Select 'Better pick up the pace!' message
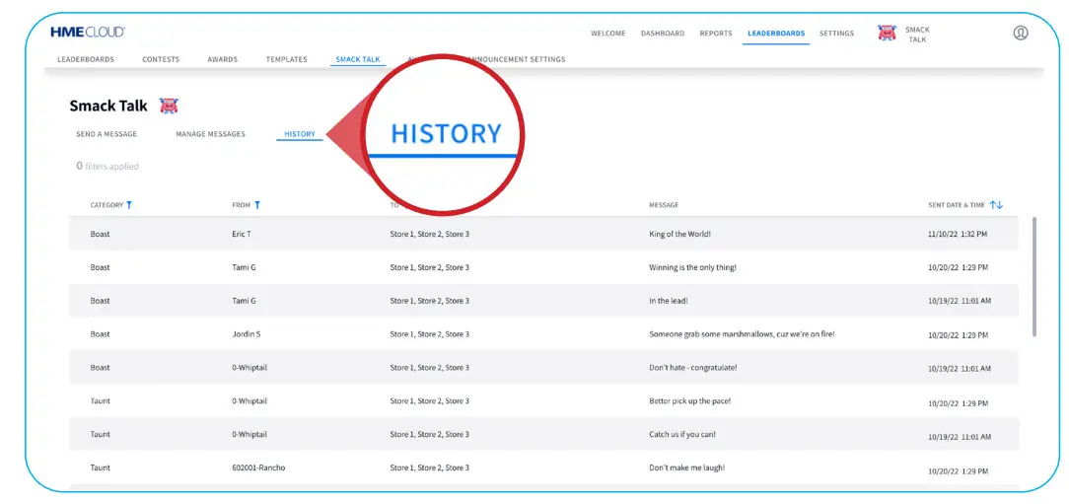1069x504 pixels. tap(690, 401)
